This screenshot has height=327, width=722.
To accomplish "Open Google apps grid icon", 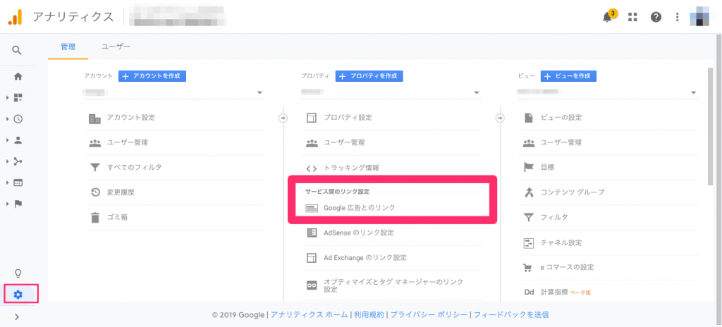I will pyautogui.click(x=632, y=17).
